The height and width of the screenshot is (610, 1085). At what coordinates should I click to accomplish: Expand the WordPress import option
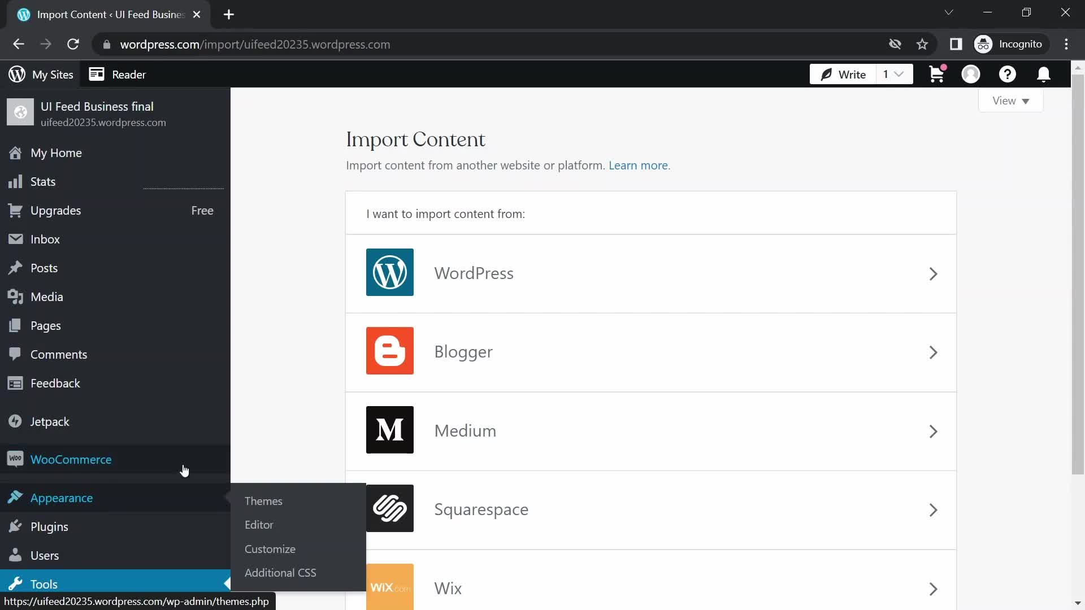click(934, 273)
